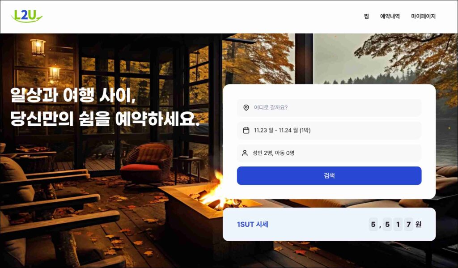Open the 11.23 일 - 11.24 월 date picker
Image resolution: width=458 pixels, height=268 pixels.
[x=329, y=130]
